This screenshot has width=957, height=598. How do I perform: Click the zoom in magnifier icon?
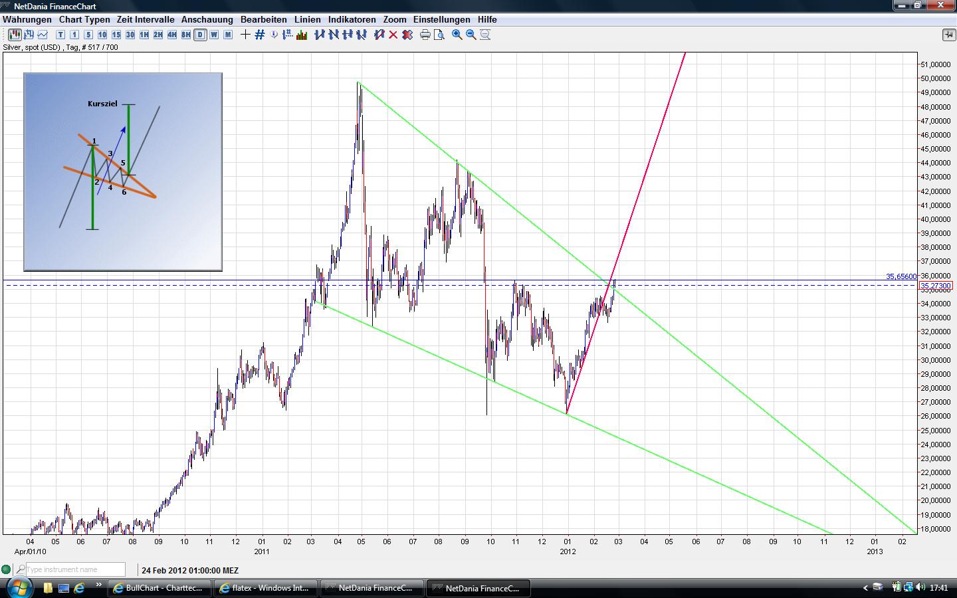[457, 35]
